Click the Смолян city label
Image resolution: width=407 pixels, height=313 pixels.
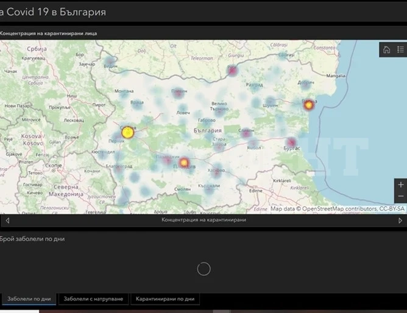[182, 189]
